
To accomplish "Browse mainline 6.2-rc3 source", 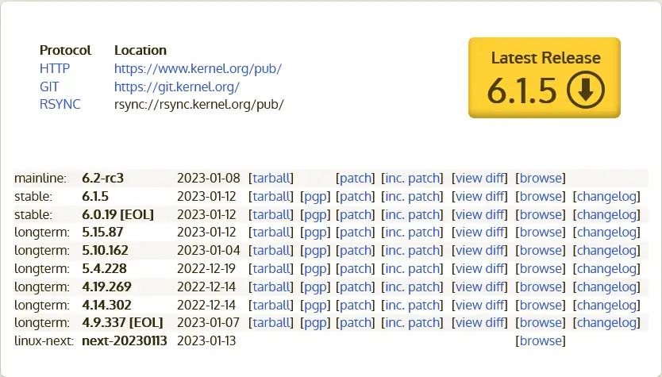I will pyautogui.click(x=541, y=178).
